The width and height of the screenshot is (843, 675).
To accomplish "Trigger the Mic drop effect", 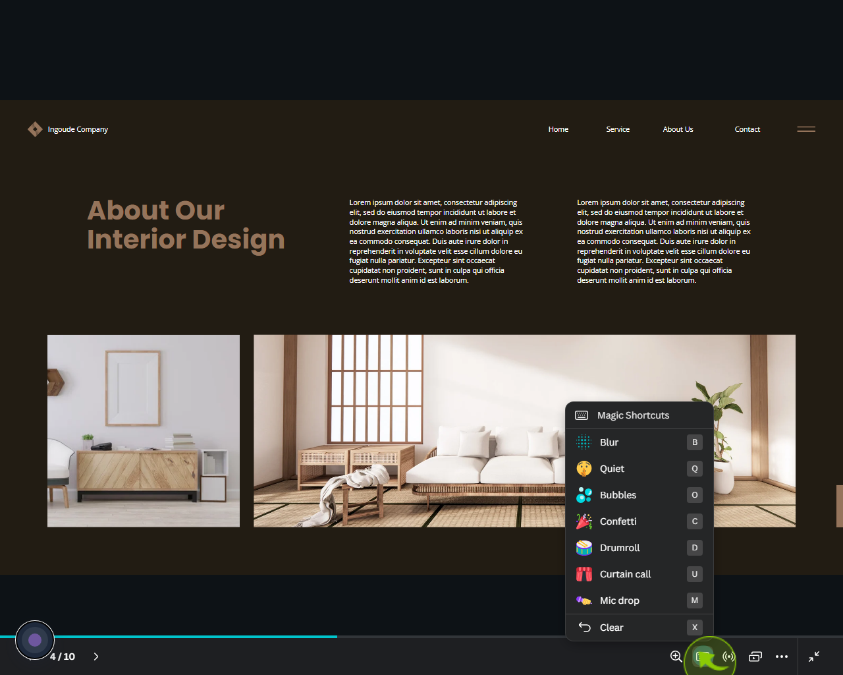I will (x=639, y=601).
